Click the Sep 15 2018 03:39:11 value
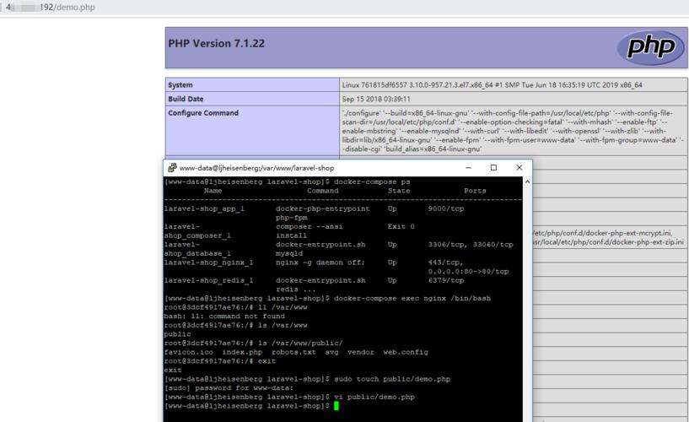 (x=376, y=99)
